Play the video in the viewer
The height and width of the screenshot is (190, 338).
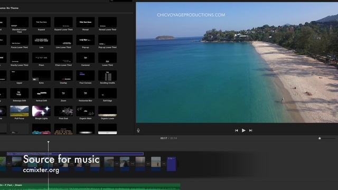pos(243,130)
